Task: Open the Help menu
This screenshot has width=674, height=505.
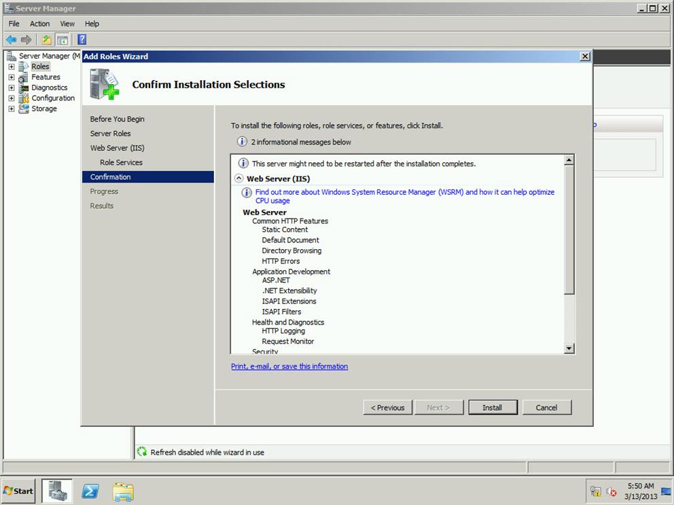Action: [x=92, y=24]
